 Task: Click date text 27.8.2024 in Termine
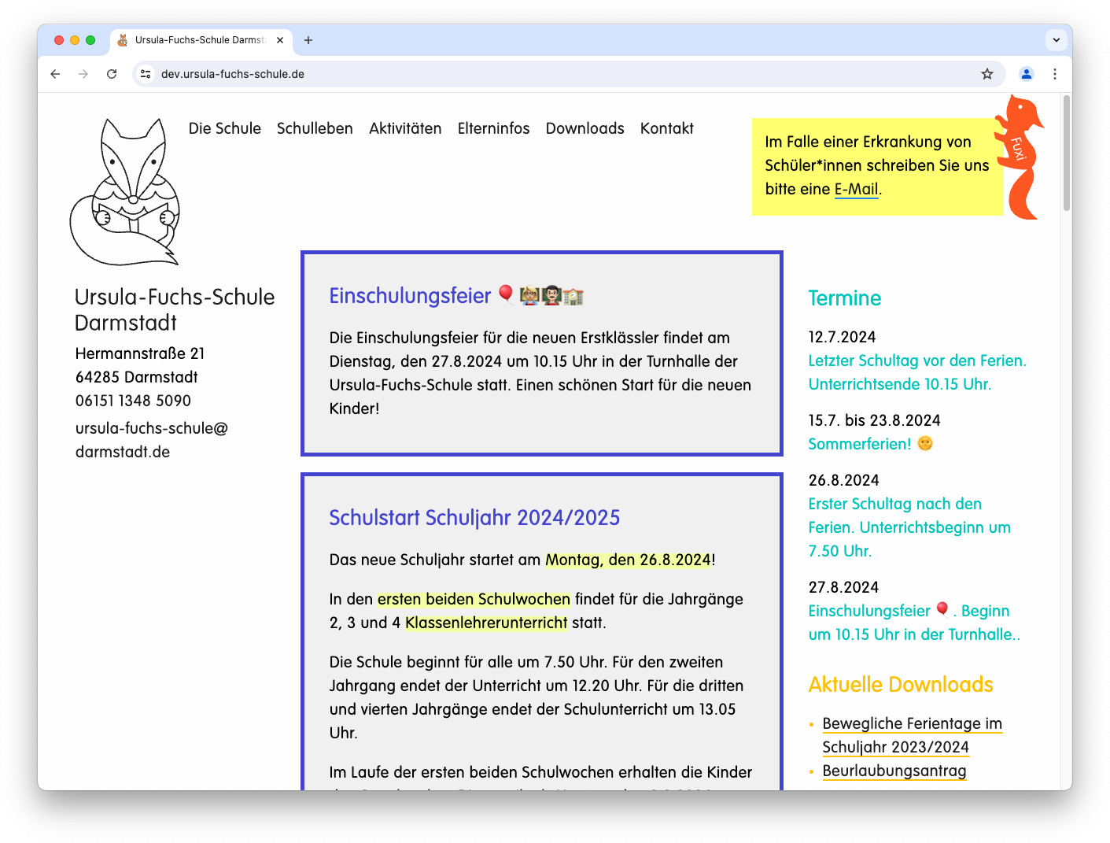(x=843, y=587)
